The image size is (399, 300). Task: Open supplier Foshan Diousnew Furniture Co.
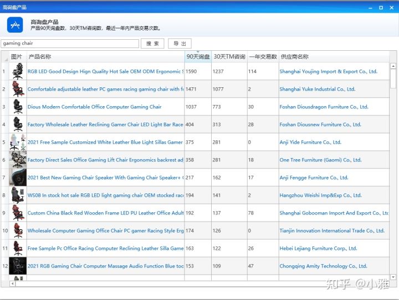click(x=320, y=124)
